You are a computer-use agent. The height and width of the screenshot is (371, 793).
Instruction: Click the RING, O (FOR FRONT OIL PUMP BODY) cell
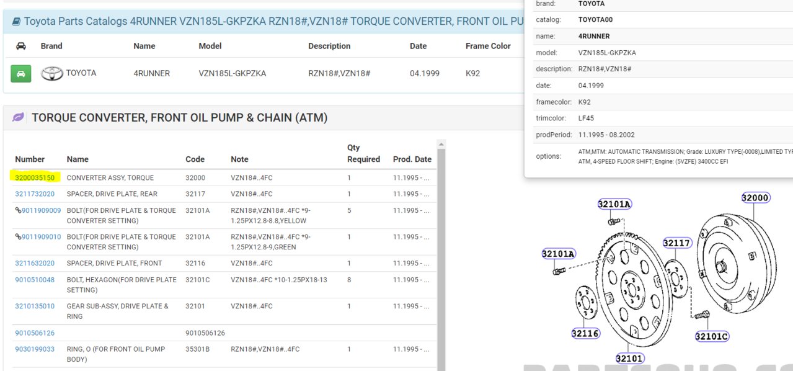[x=116, y=354]
